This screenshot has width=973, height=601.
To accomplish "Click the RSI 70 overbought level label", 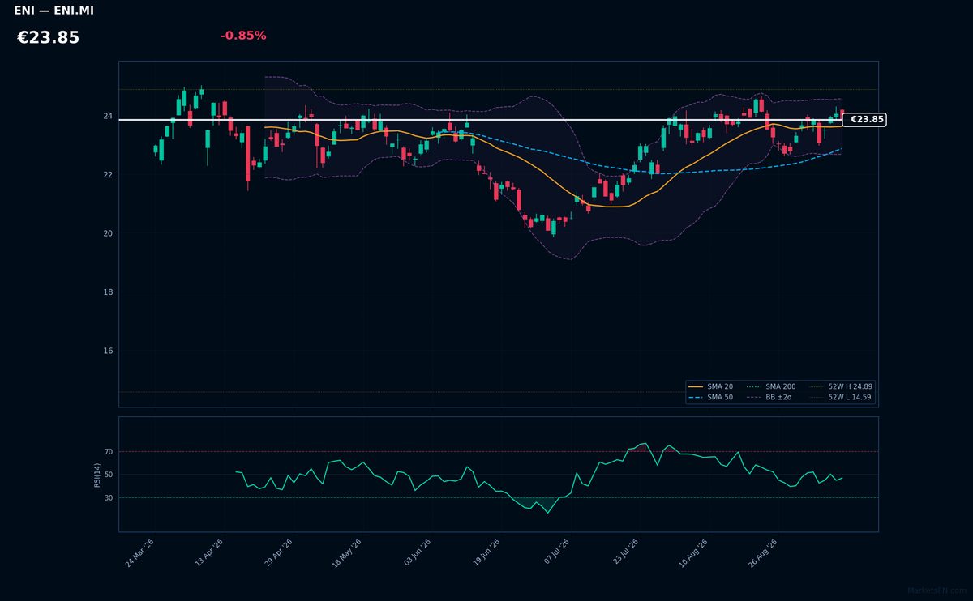I will point(109,452).
